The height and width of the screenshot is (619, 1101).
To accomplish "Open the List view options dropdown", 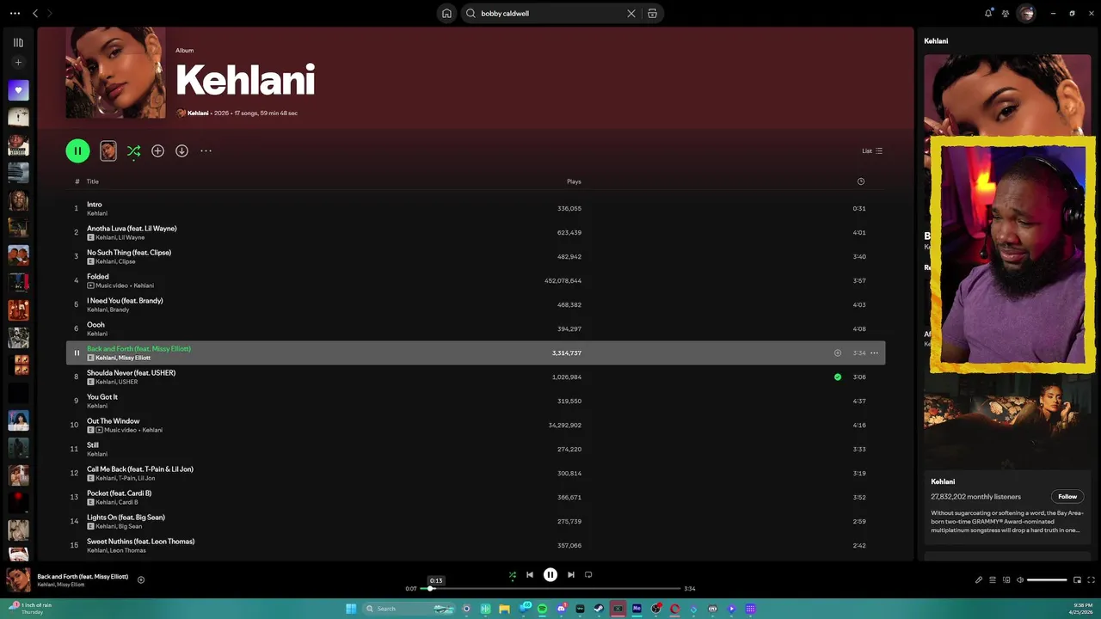I will coord(872,150).
